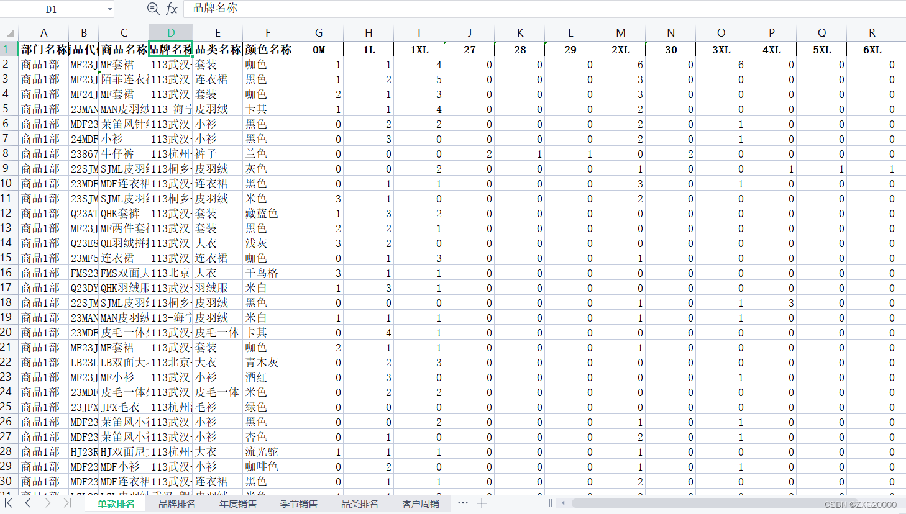Click cell 青木灰 in row 22

tap(268, 362)
